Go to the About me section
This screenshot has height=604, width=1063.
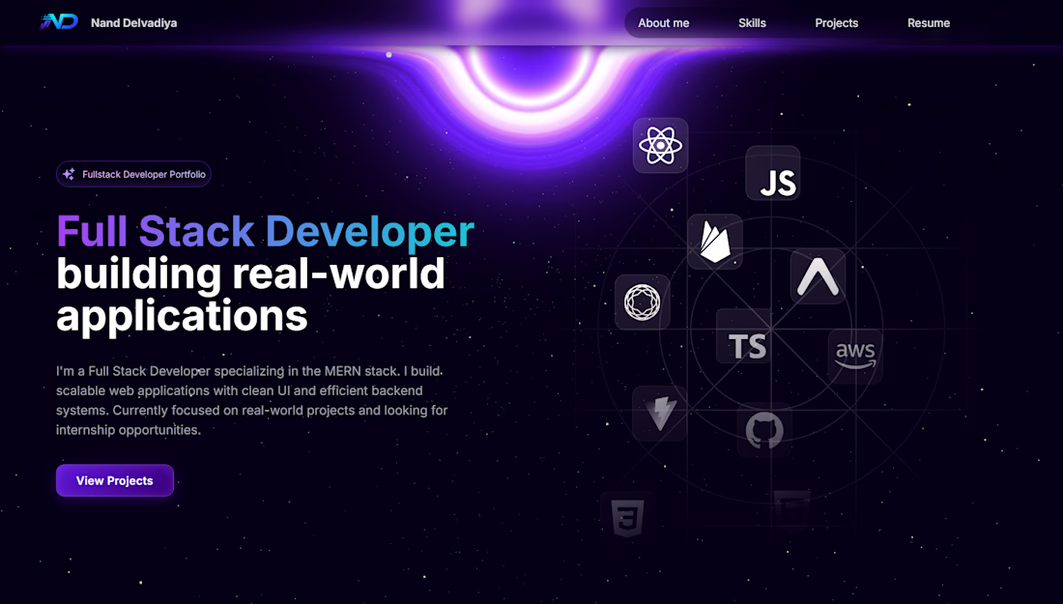click(663, 23)
